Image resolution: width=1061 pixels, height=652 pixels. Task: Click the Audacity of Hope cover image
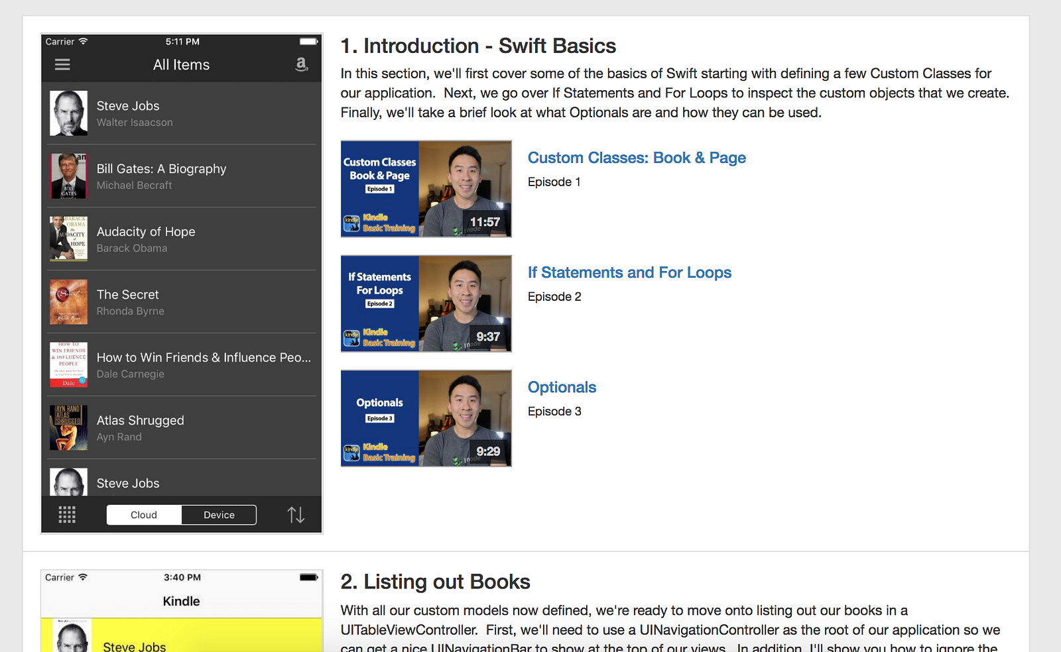pos(68,239)
